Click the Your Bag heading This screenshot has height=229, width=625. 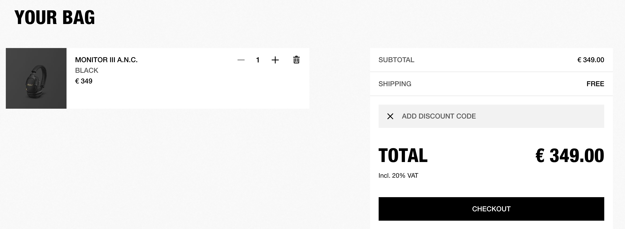tap(55, 17)
